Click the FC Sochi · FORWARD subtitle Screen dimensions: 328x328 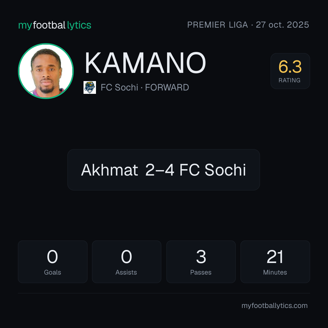point(145,87)
